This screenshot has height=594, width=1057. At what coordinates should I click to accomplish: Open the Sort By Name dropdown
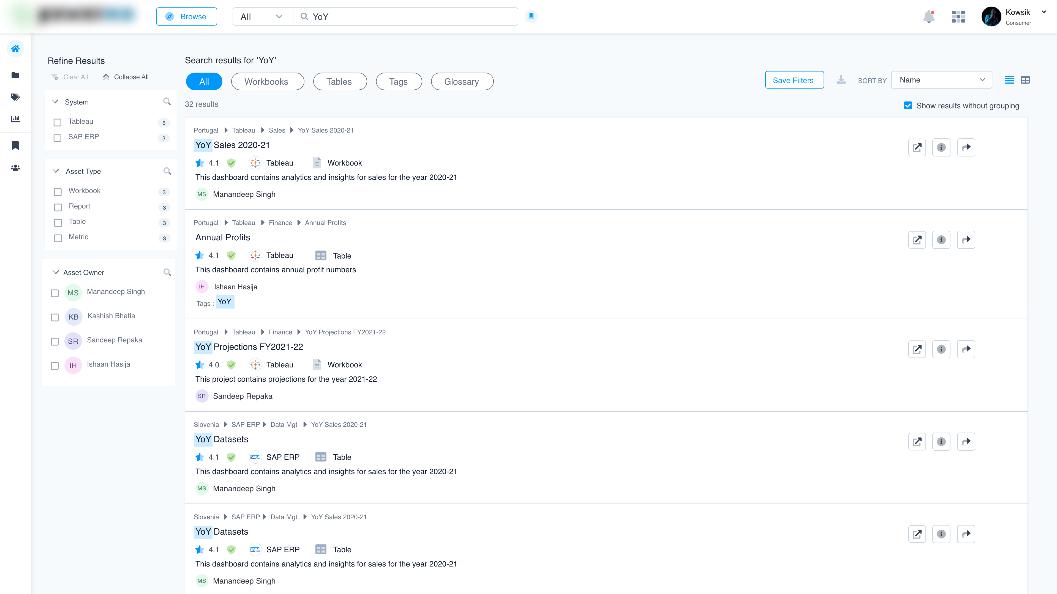tap(941, 80)
